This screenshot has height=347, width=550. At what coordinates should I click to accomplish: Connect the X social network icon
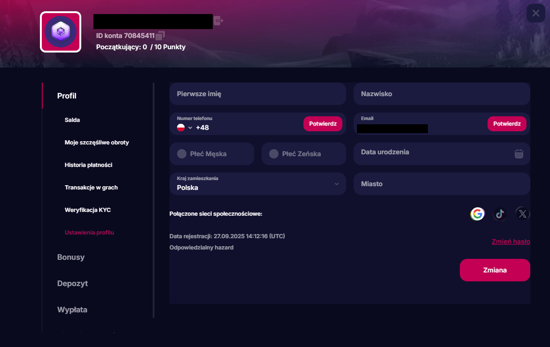(x=522, y=214)
